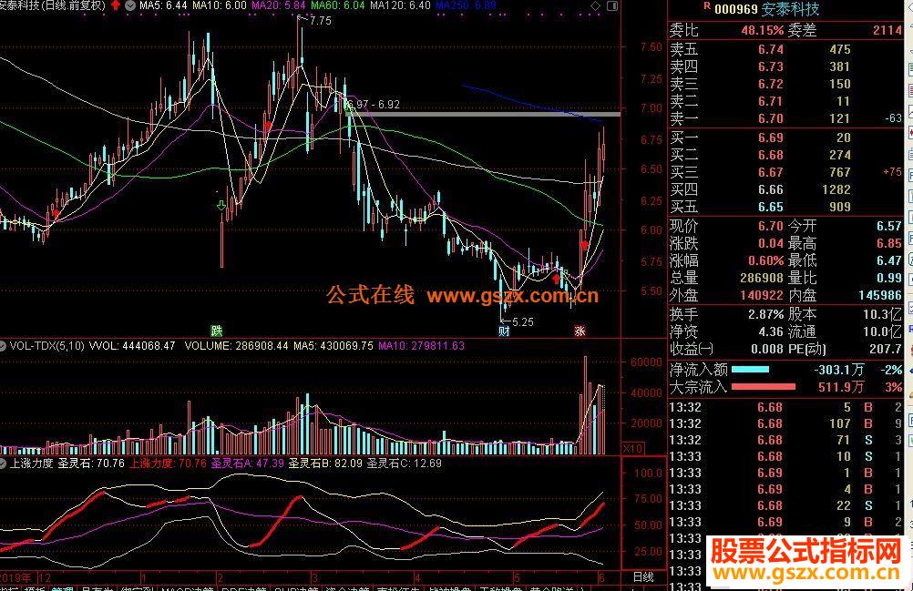Image resolution: width=913 pixels, height=591 pixels.
Task: Click the cyan 净流入额 bar
Action: [750, 370]
